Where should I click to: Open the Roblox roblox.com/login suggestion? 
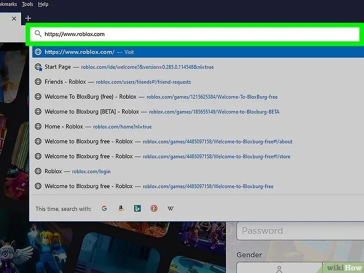click(x=198, y=171)
